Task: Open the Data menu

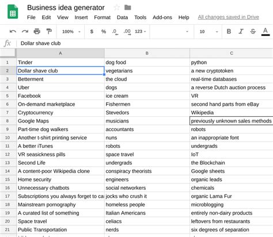Action: [x=122, y=17]
